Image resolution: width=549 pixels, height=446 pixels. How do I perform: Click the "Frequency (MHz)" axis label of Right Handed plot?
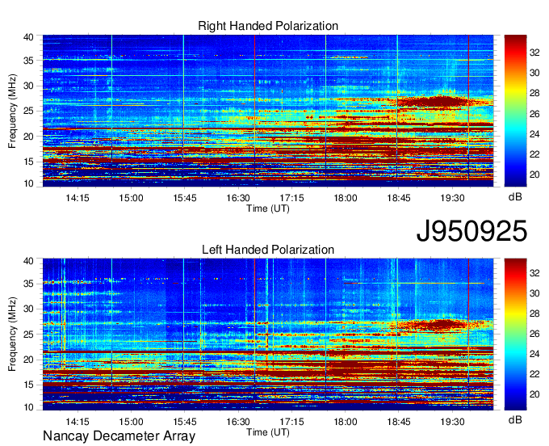tap(12, 111)
